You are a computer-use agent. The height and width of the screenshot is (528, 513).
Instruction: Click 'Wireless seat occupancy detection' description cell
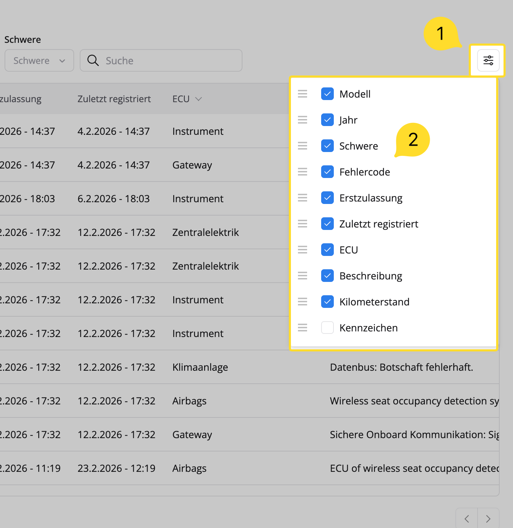pos(415,401)
